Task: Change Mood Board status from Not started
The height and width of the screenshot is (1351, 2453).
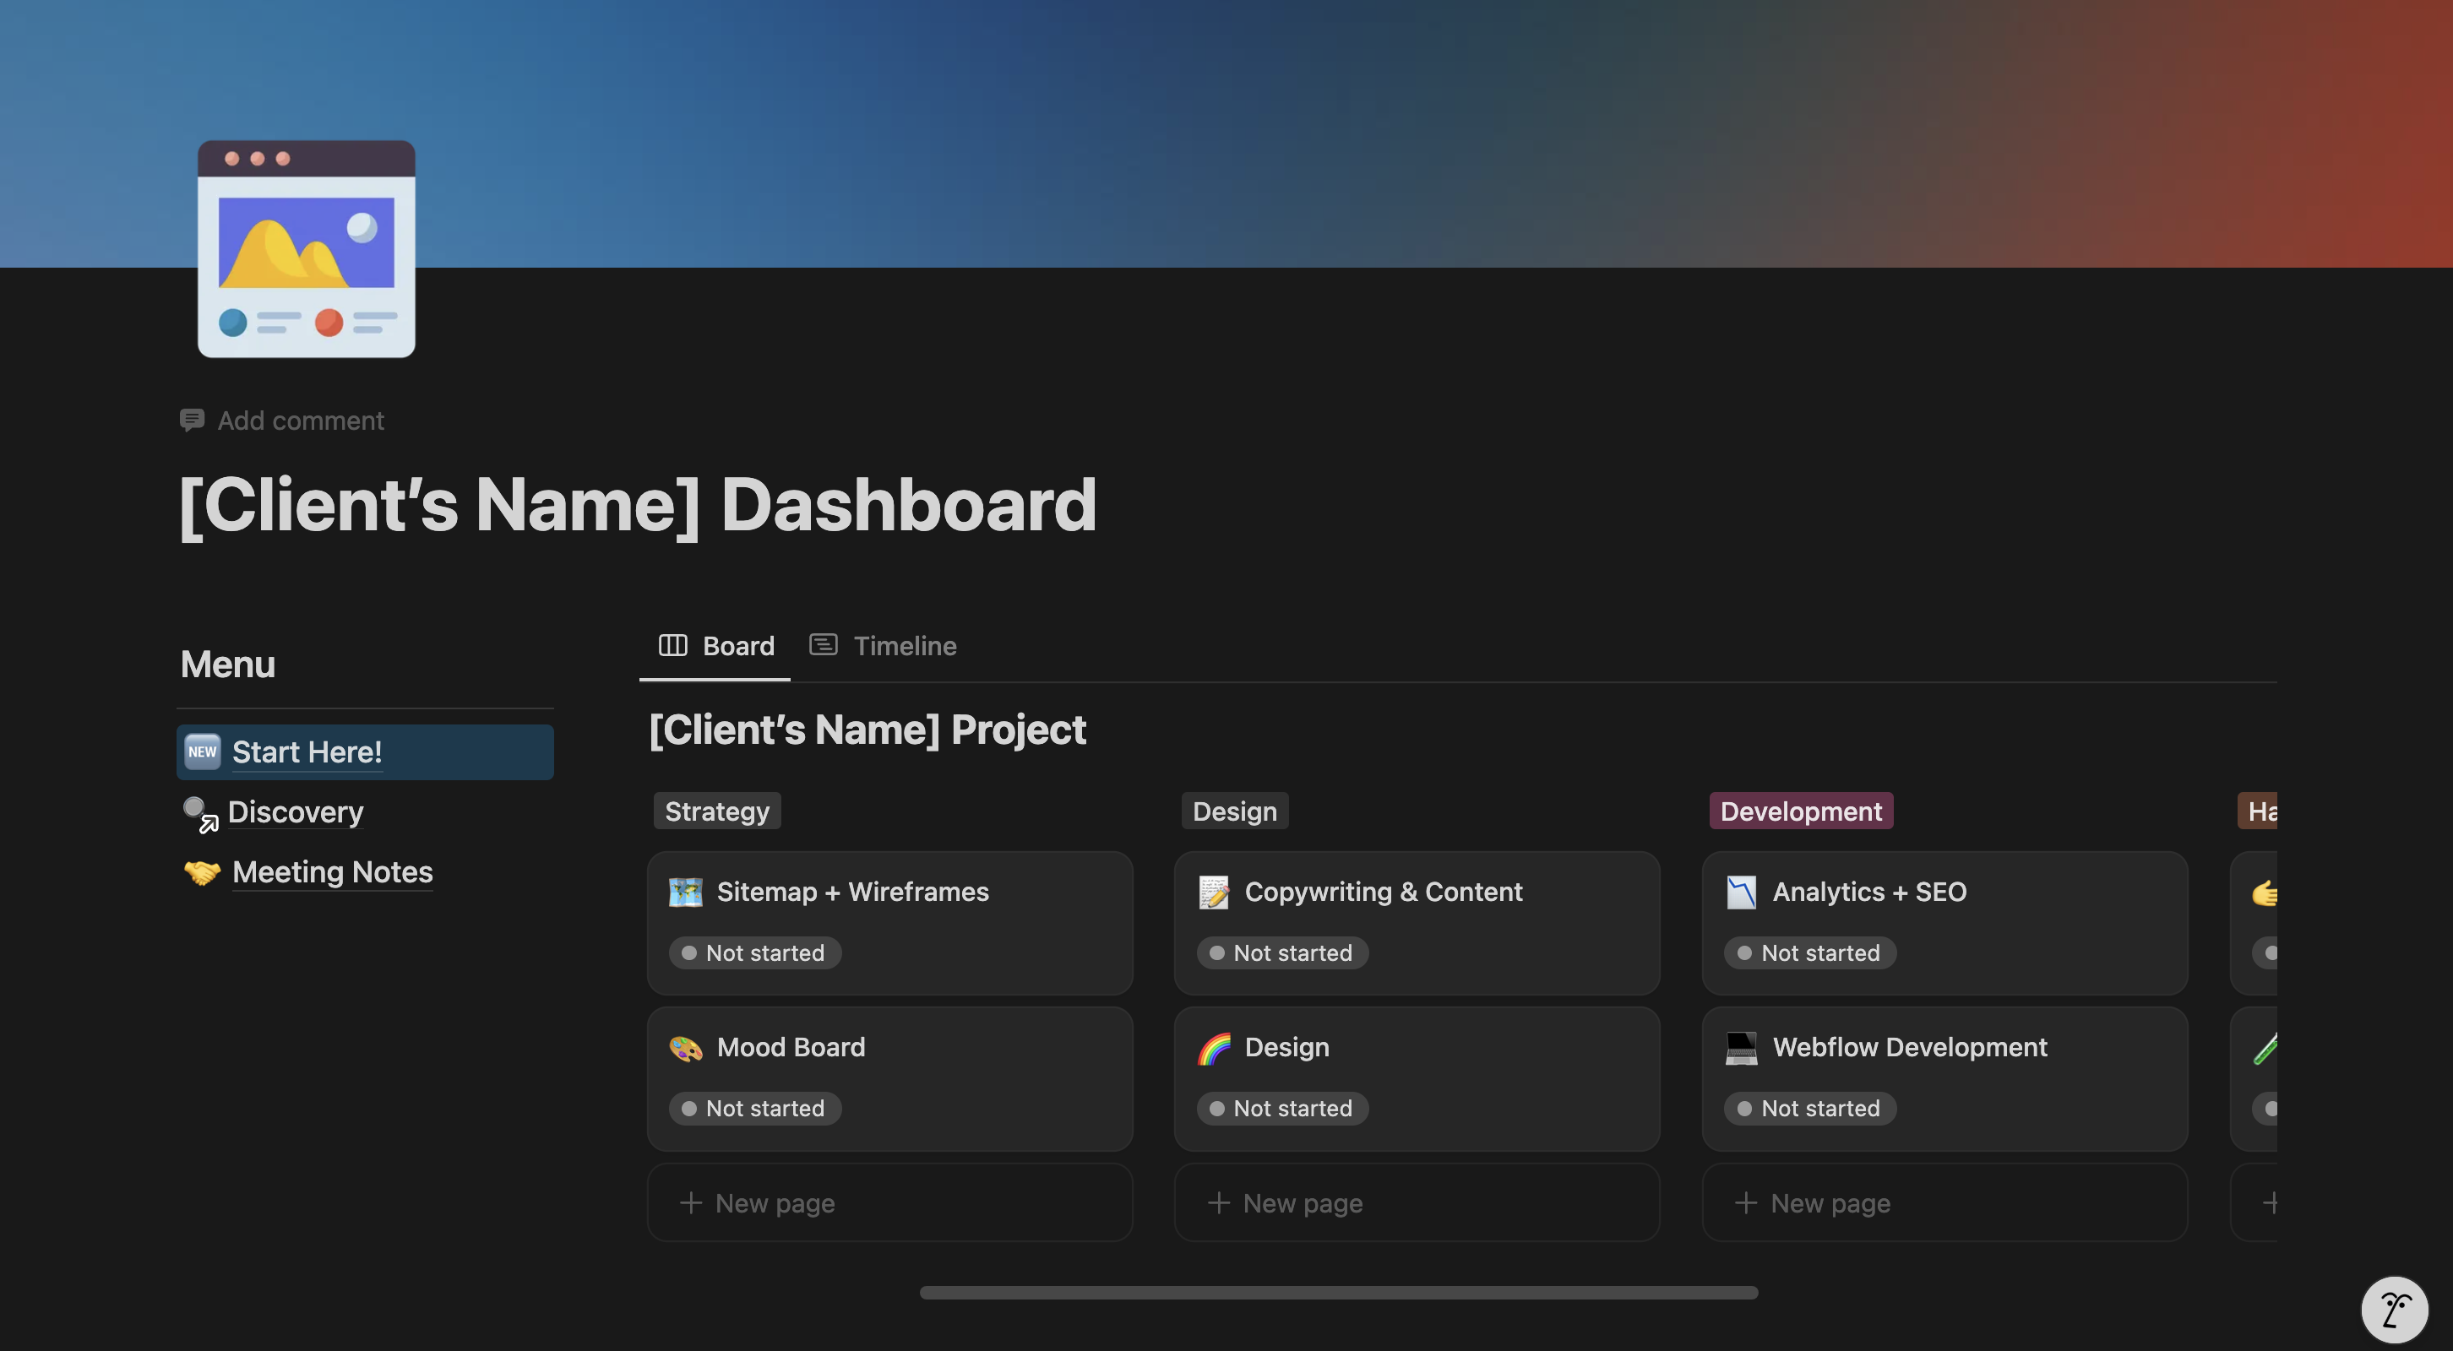Action: 754,1107
